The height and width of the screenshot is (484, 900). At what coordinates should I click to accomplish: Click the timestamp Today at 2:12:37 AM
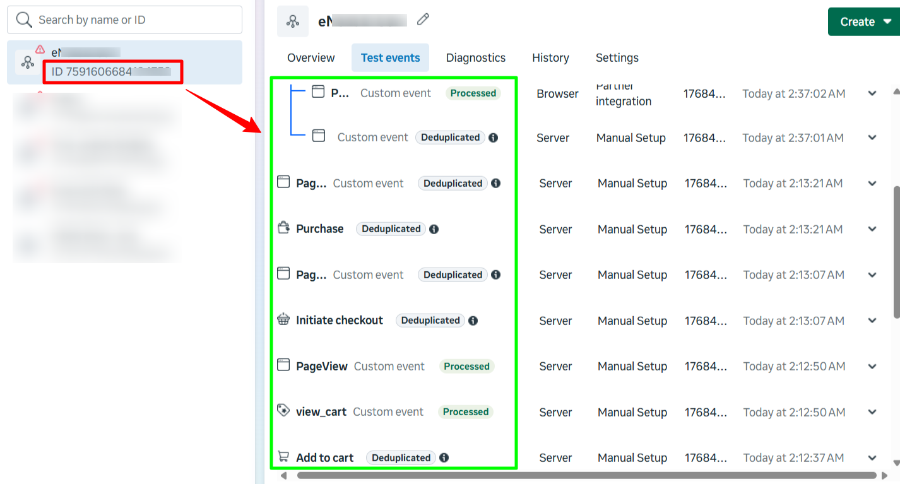point(794,458)
